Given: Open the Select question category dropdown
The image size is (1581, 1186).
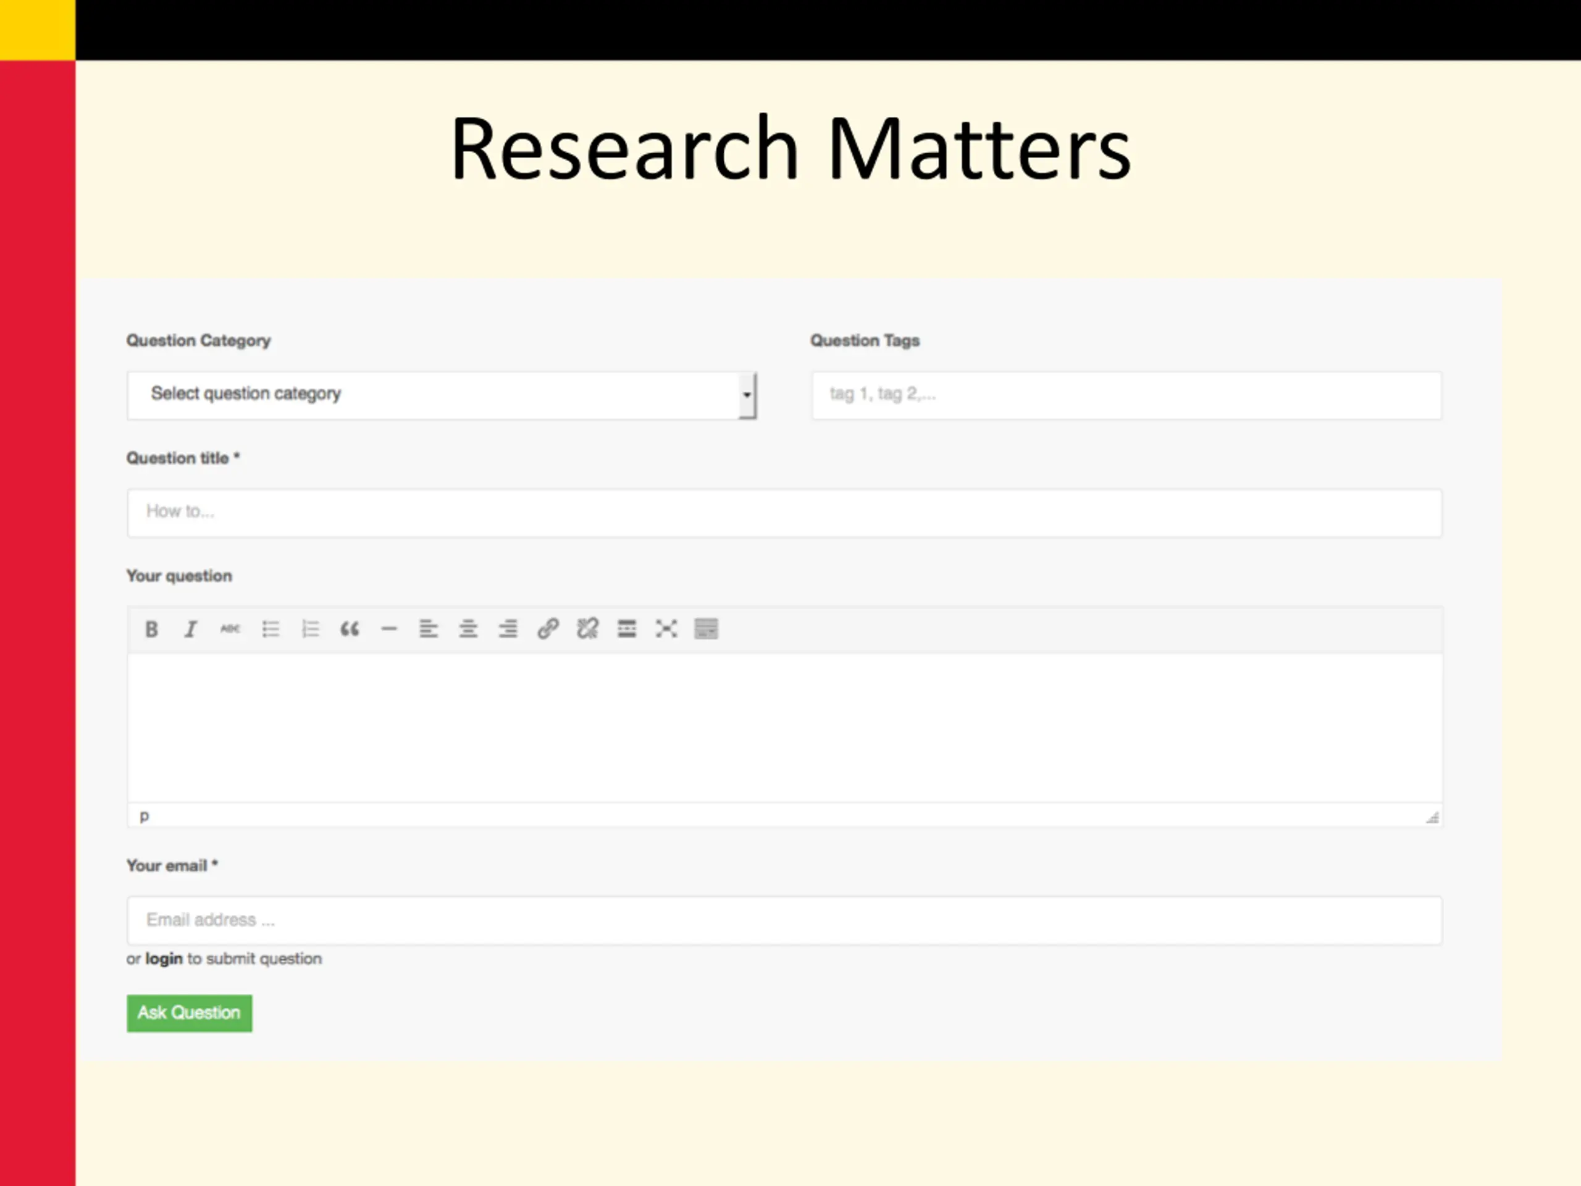Looking at the screenshot, I should [x=442, y=395].
